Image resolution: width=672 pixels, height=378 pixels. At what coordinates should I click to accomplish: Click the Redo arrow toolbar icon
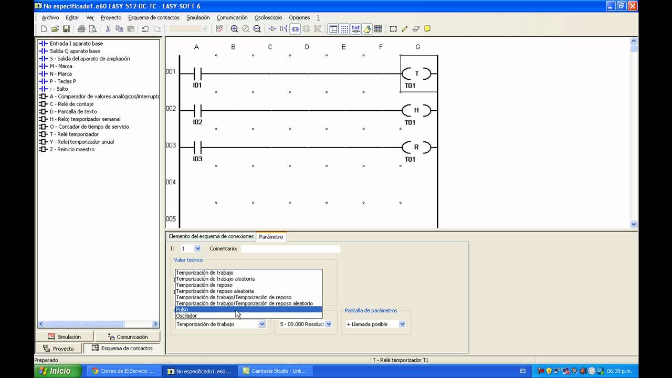point(157,29)
